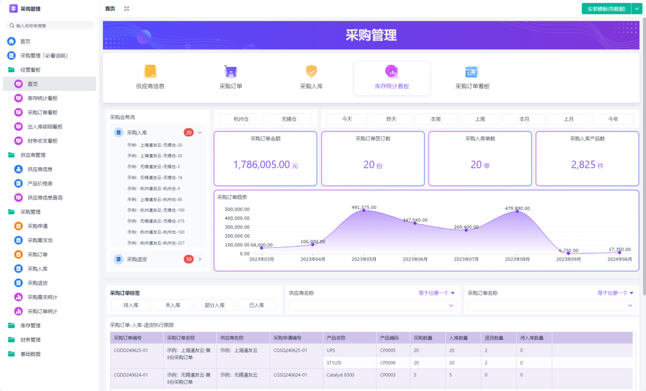
Task: Select the 昨天 date filter
Action: [391, 119]
